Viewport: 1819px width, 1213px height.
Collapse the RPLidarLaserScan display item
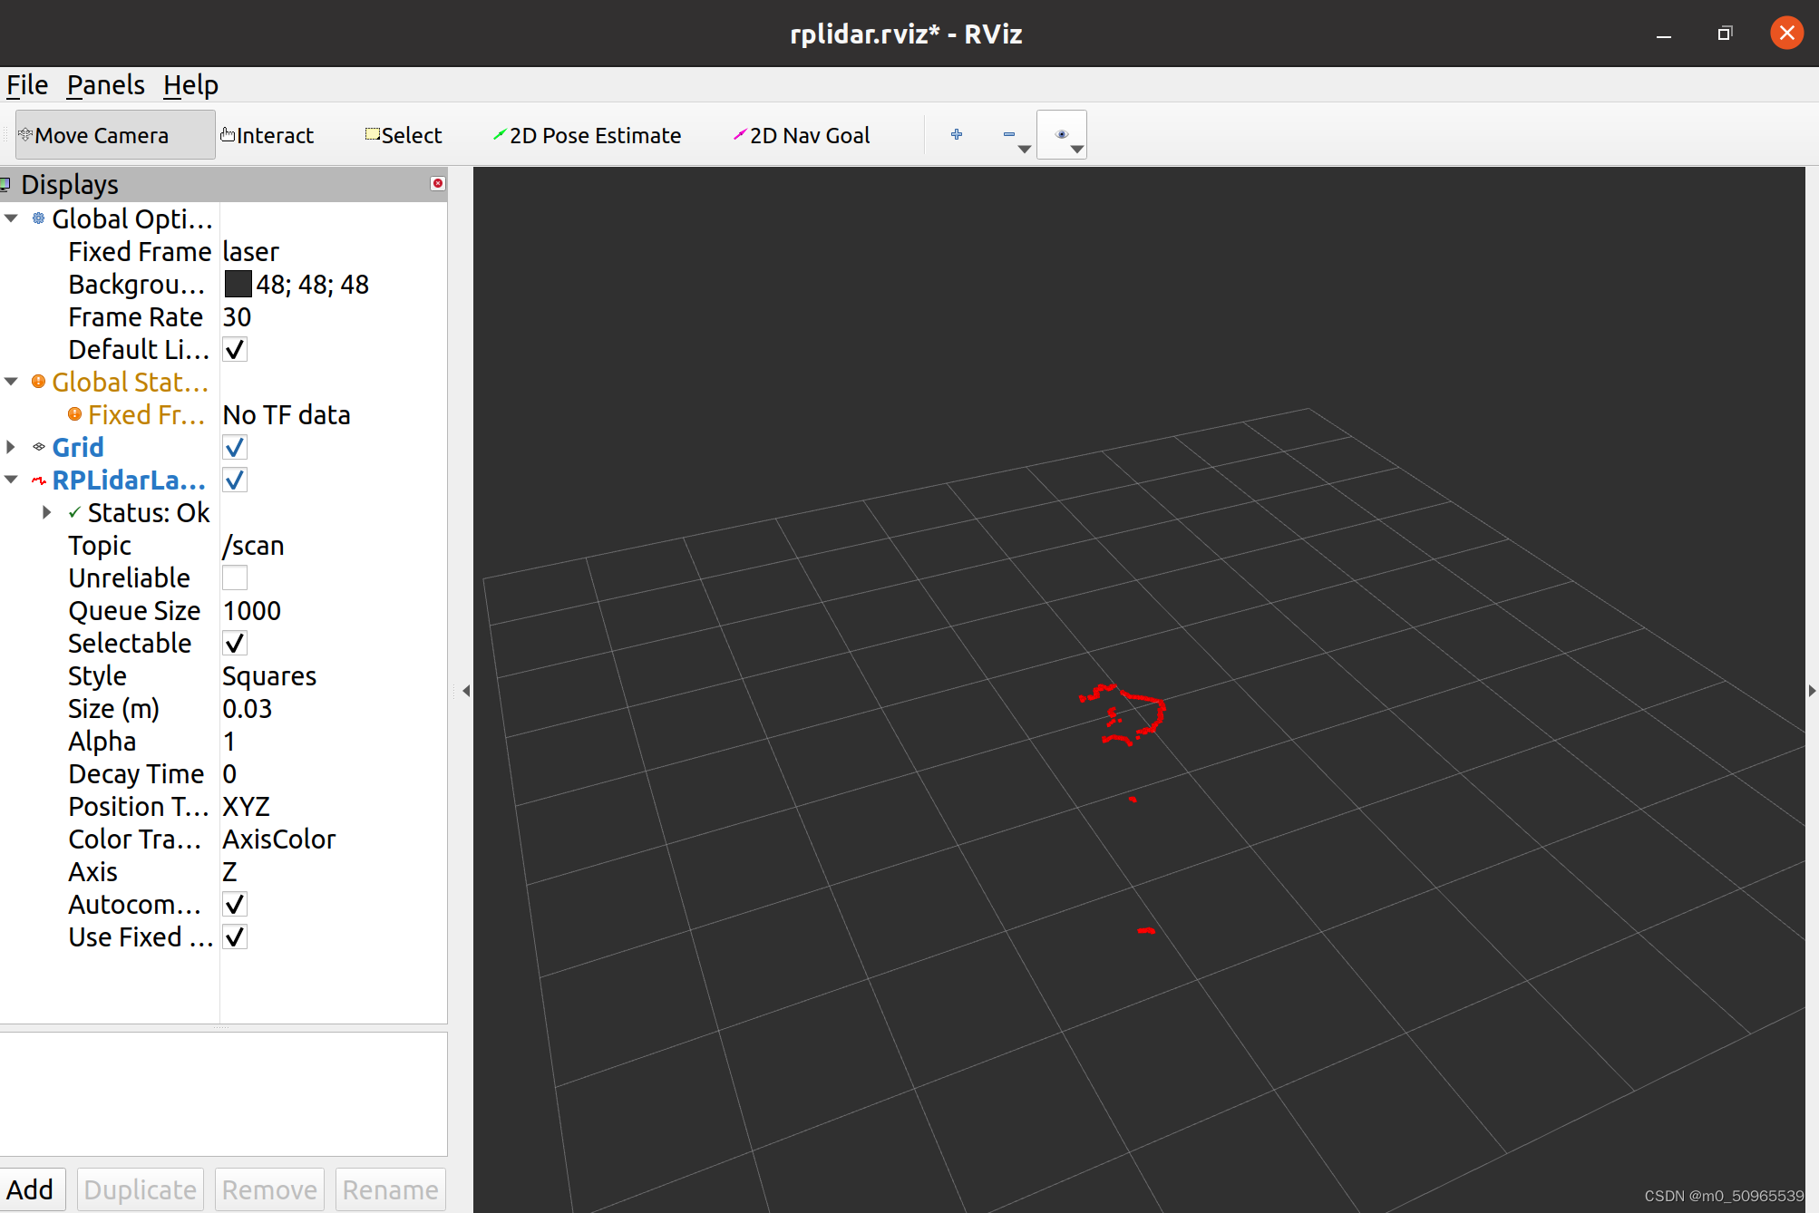[11, 480]
